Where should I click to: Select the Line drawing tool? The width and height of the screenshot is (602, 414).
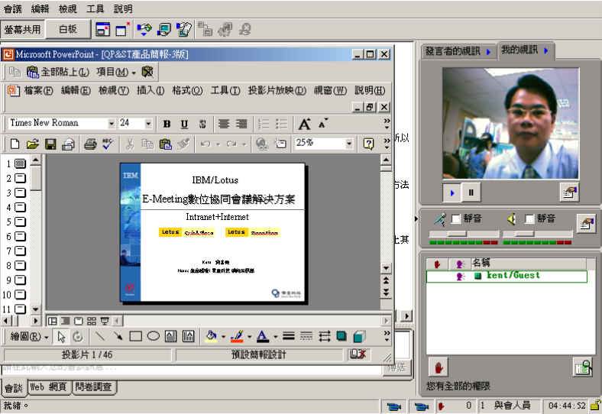coord(100,337)
